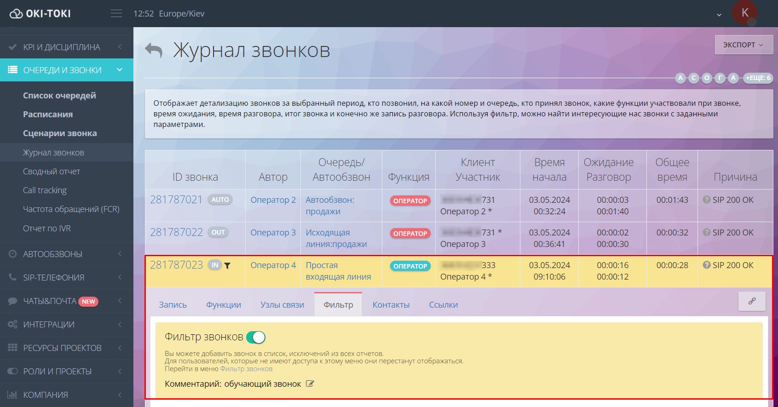Viewport: 778px width, 407px height.
Task: Collapse the ОЧЕРЕДИ И ЗВОНКИ section
Action: tap(120, 70)
